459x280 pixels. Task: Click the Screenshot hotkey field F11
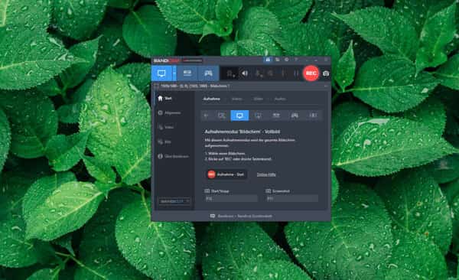[292, 199]
